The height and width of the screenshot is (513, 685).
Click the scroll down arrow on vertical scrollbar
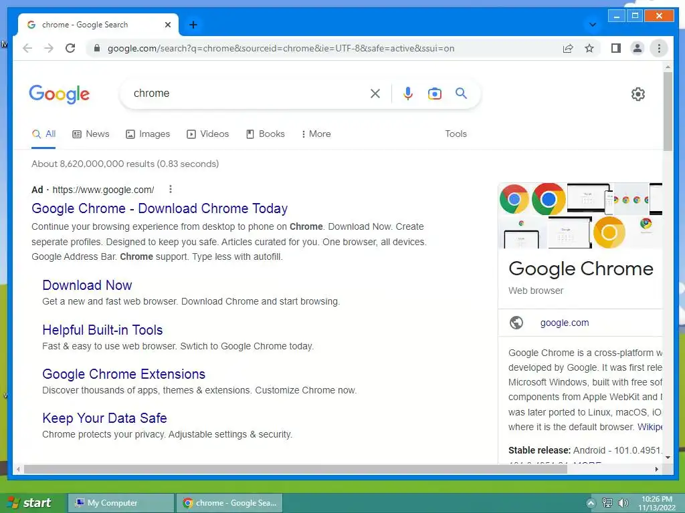tap(668, 458)
